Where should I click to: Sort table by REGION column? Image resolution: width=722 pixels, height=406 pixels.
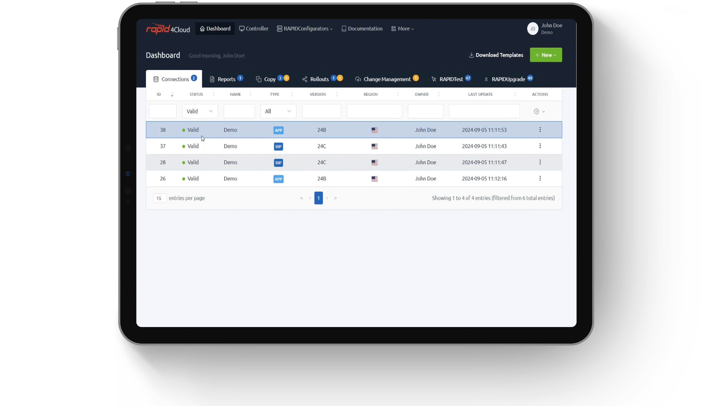(x=375, y=94)
